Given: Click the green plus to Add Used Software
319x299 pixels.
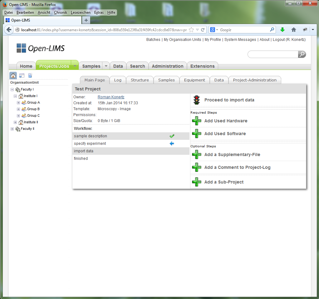Looking at the screenshot, I should 196,134.
